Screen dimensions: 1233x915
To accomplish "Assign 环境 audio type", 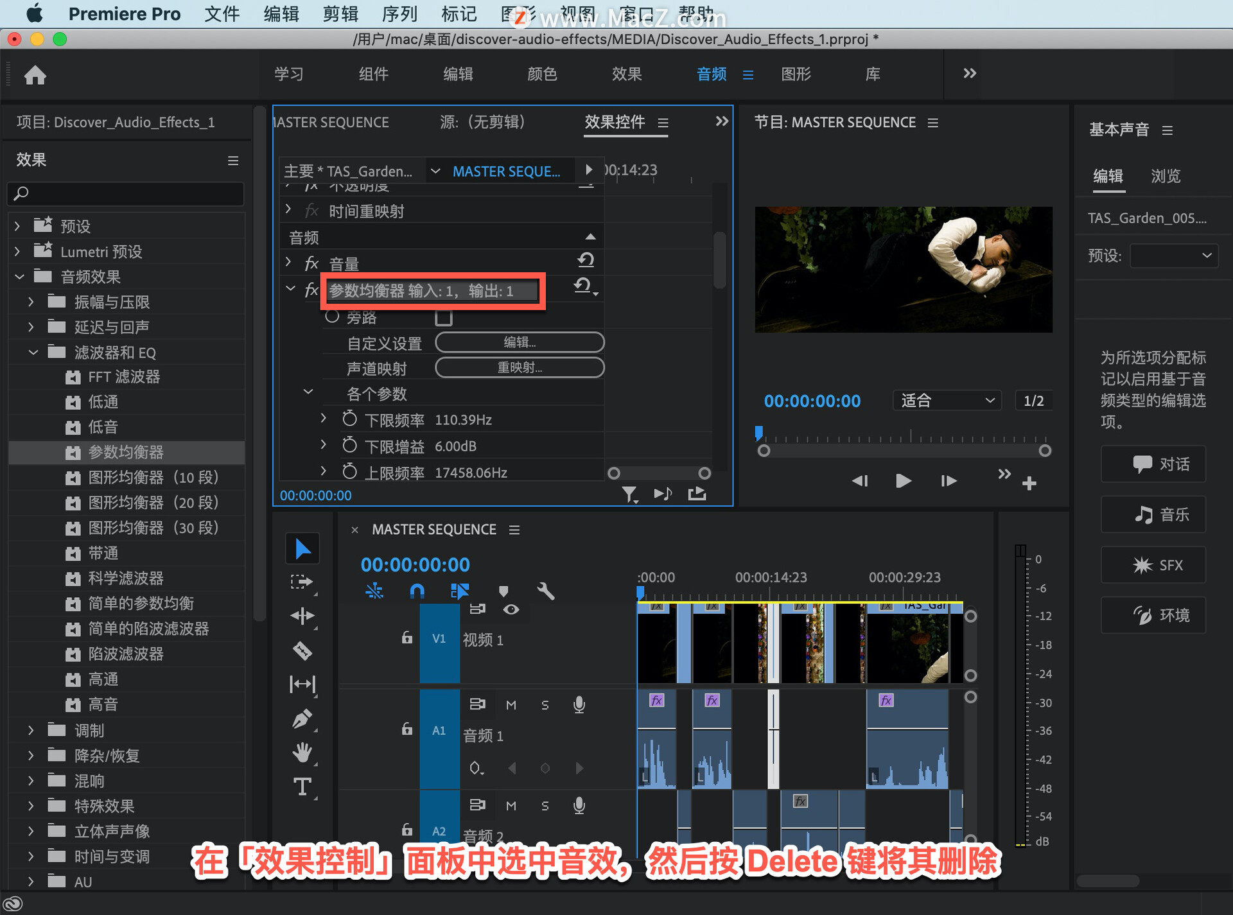I will (x=1153, y=615).
